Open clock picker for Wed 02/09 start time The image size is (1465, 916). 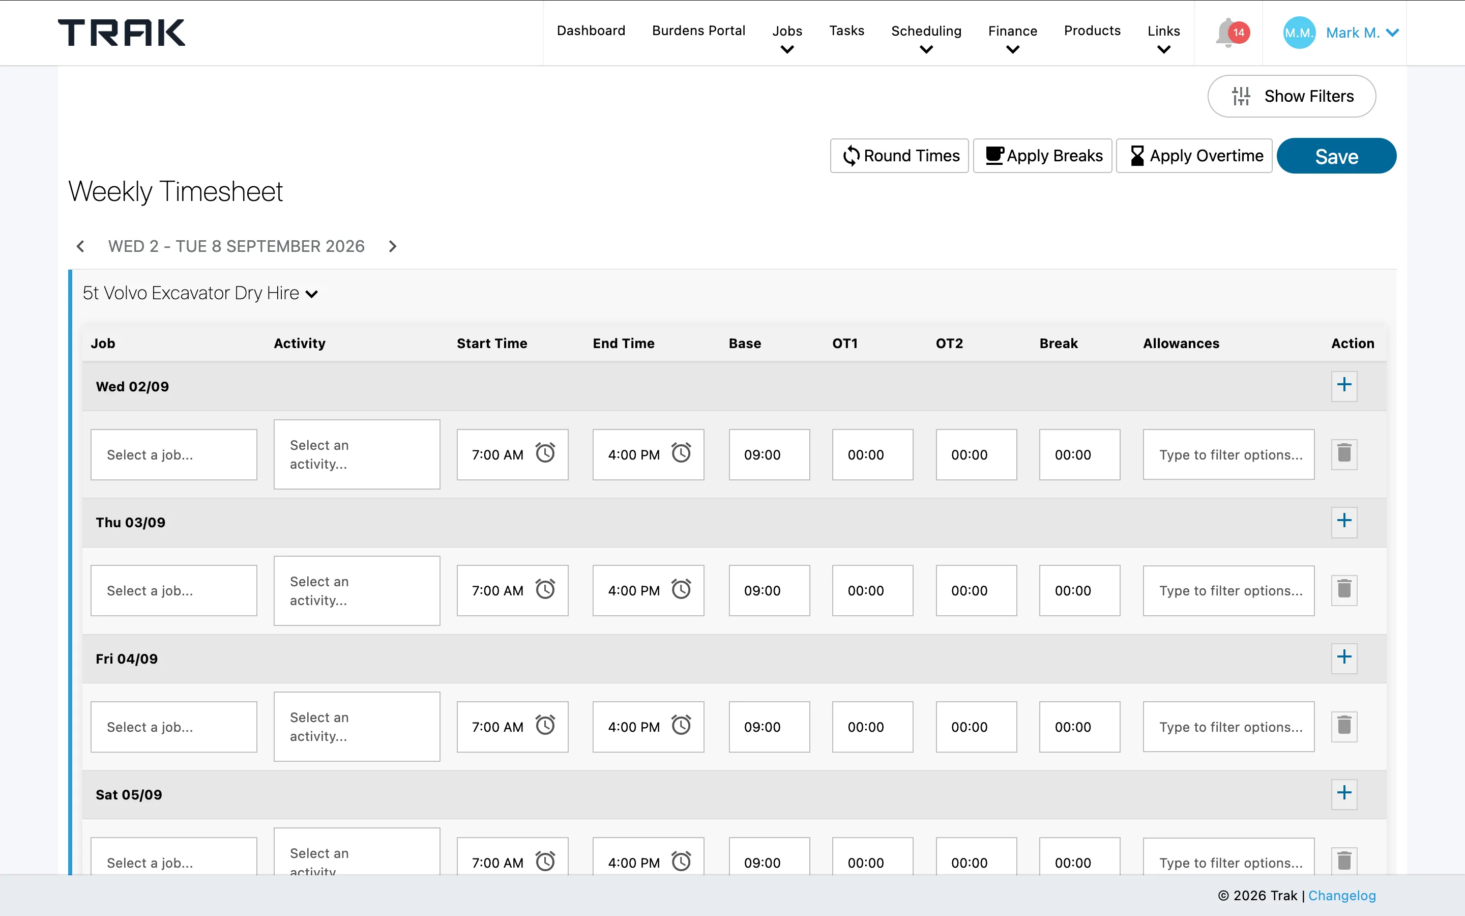(x=545, y=453)
